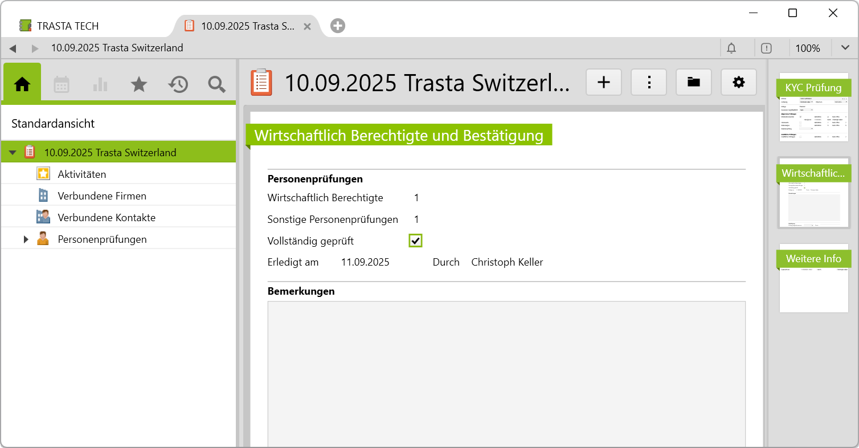Open the notifications bell icon
The width and height of the screenshot is (859, 448).
(x=731, y=48)
